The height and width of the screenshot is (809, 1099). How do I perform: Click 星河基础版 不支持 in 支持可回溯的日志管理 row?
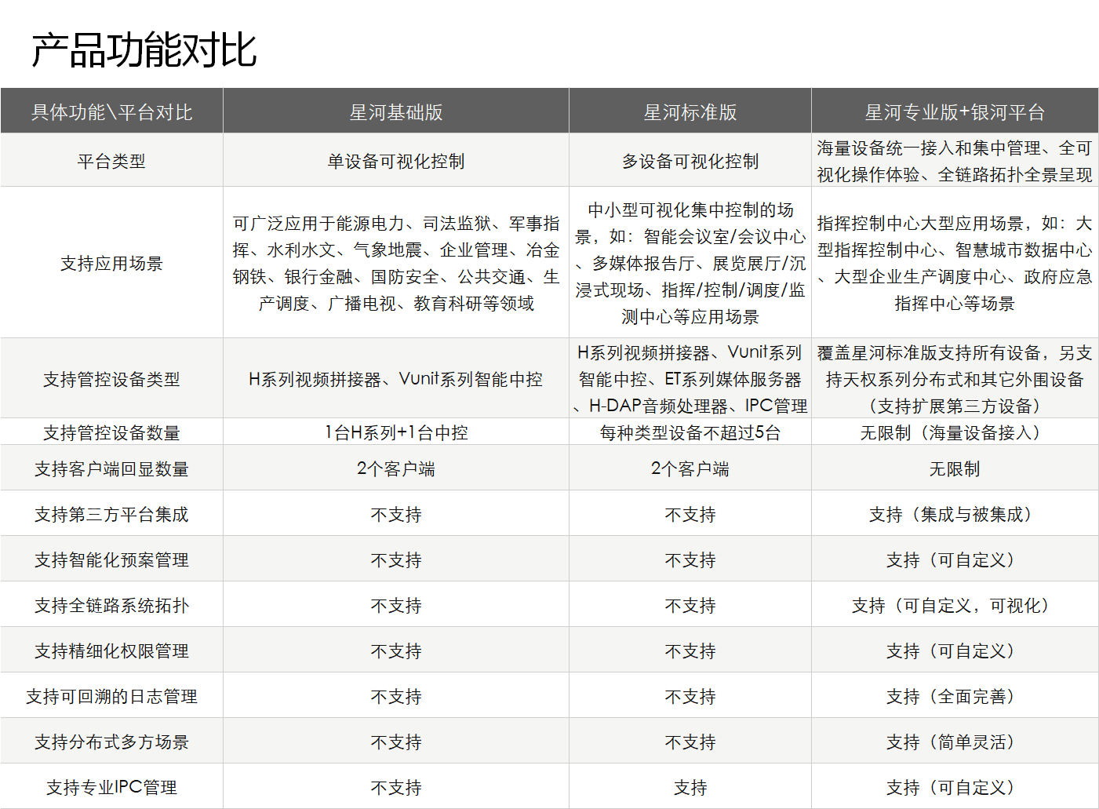[x=395, y=697]
